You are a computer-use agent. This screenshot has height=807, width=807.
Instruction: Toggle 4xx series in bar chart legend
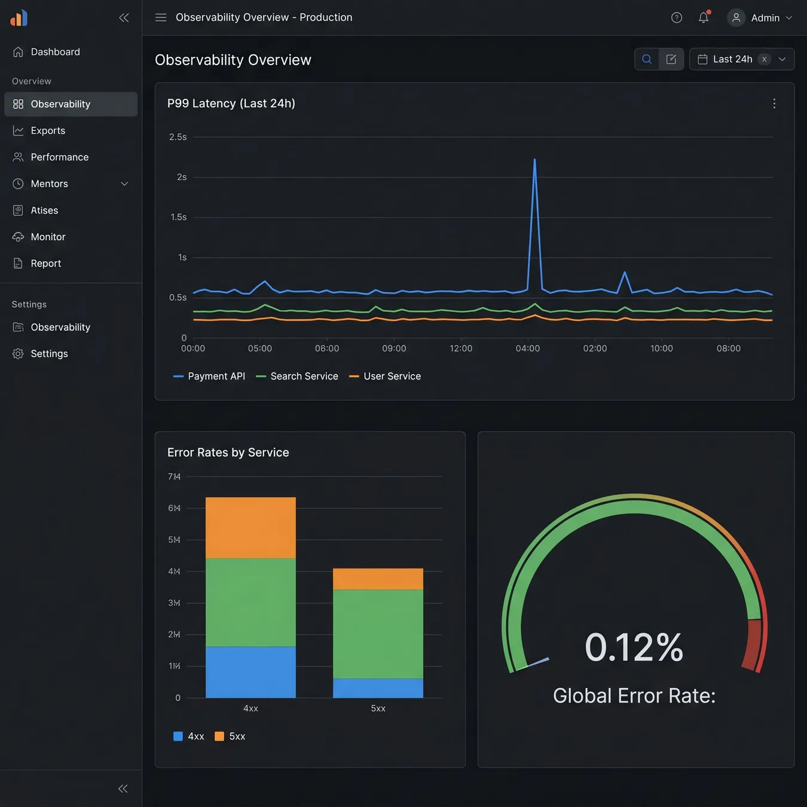pyautogui.click(x=189, y=736)
